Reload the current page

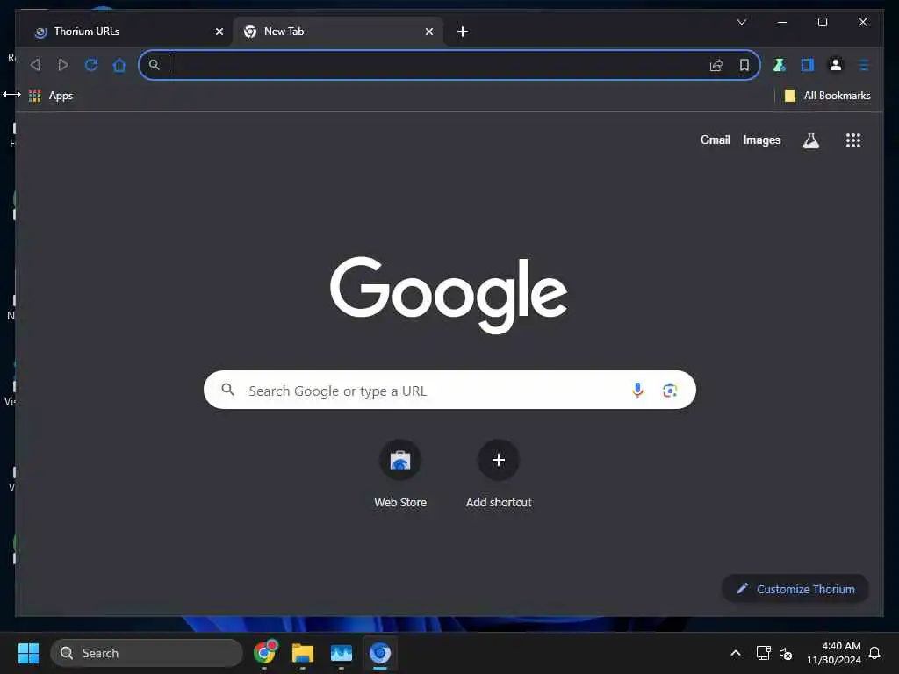tap(91, 65)
